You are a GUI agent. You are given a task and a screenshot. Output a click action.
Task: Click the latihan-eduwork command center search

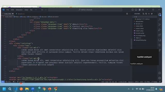pyautogui.click(x=85, y=10)
